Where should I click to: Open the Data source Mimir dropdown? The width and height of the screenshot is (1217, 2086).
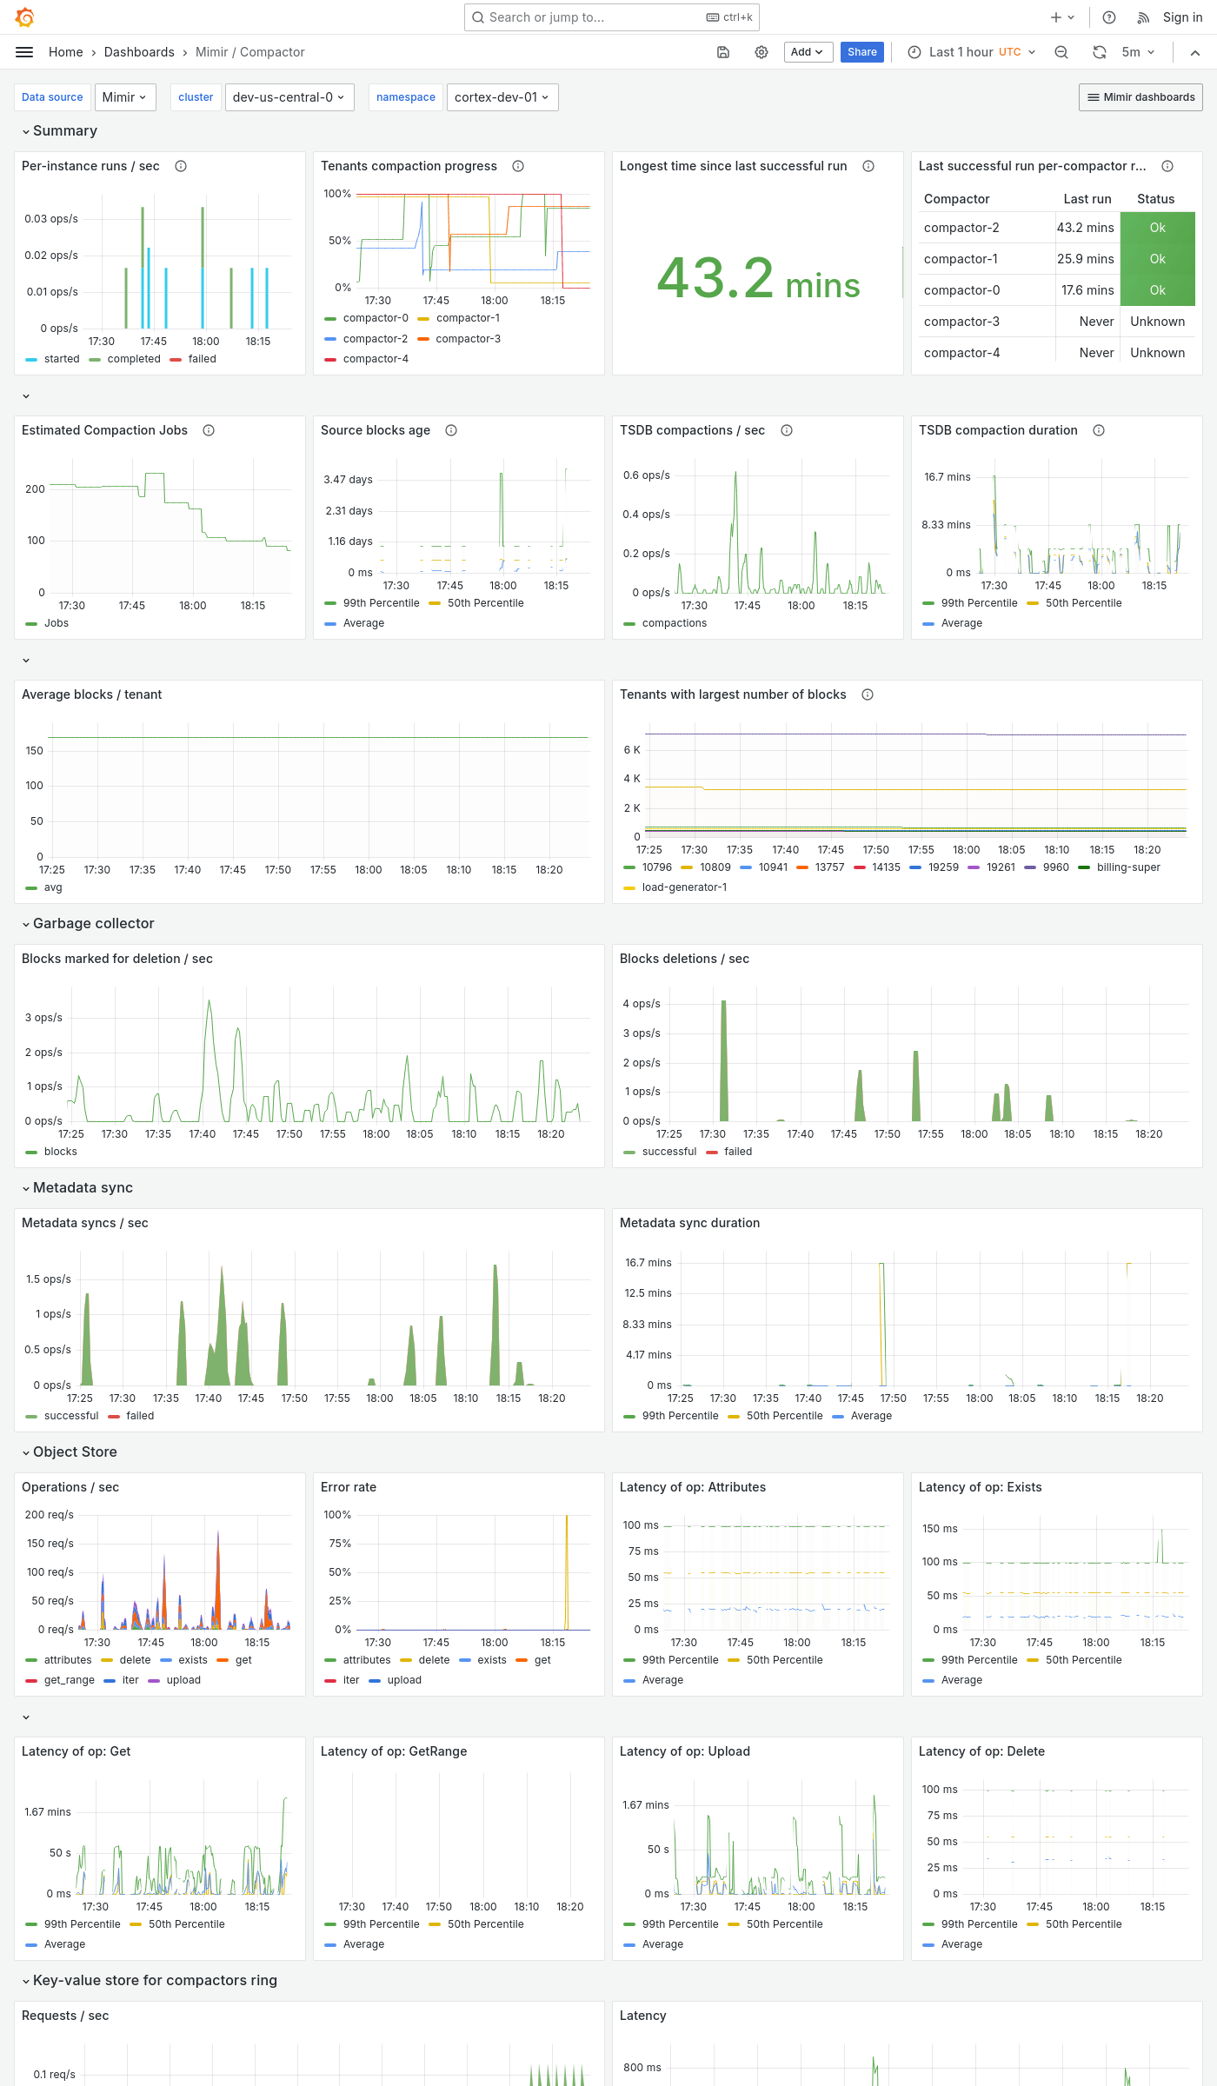point(126,97)
